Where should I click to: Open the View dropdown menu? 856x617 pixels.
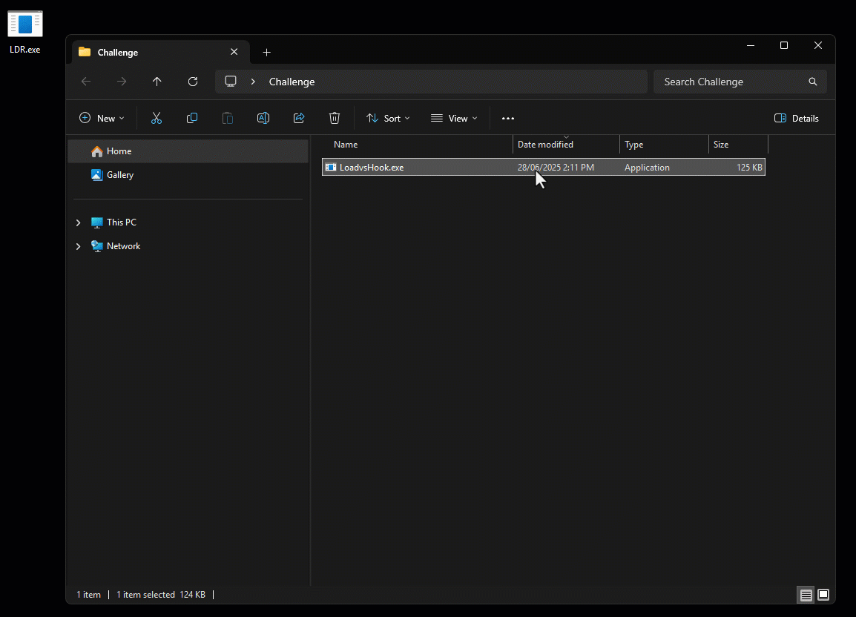(454, 118)
